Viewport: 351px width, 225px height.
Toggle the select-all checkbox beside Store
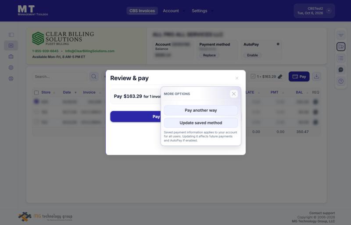[x=36, y=92]
